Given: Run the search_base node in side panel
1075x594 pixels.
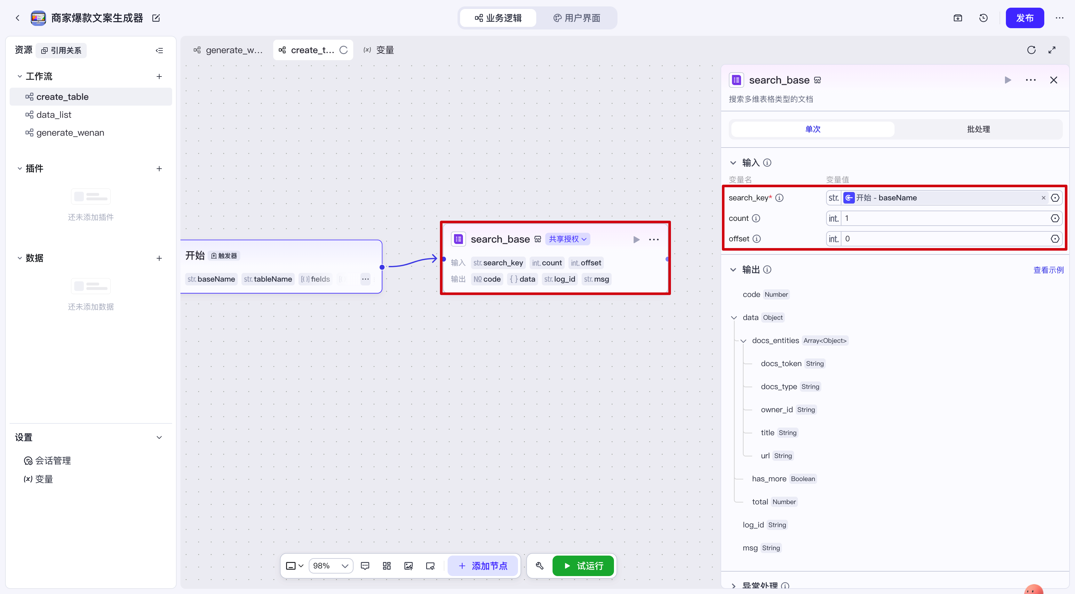Looking at the screenshot, I should point(1007,80).
